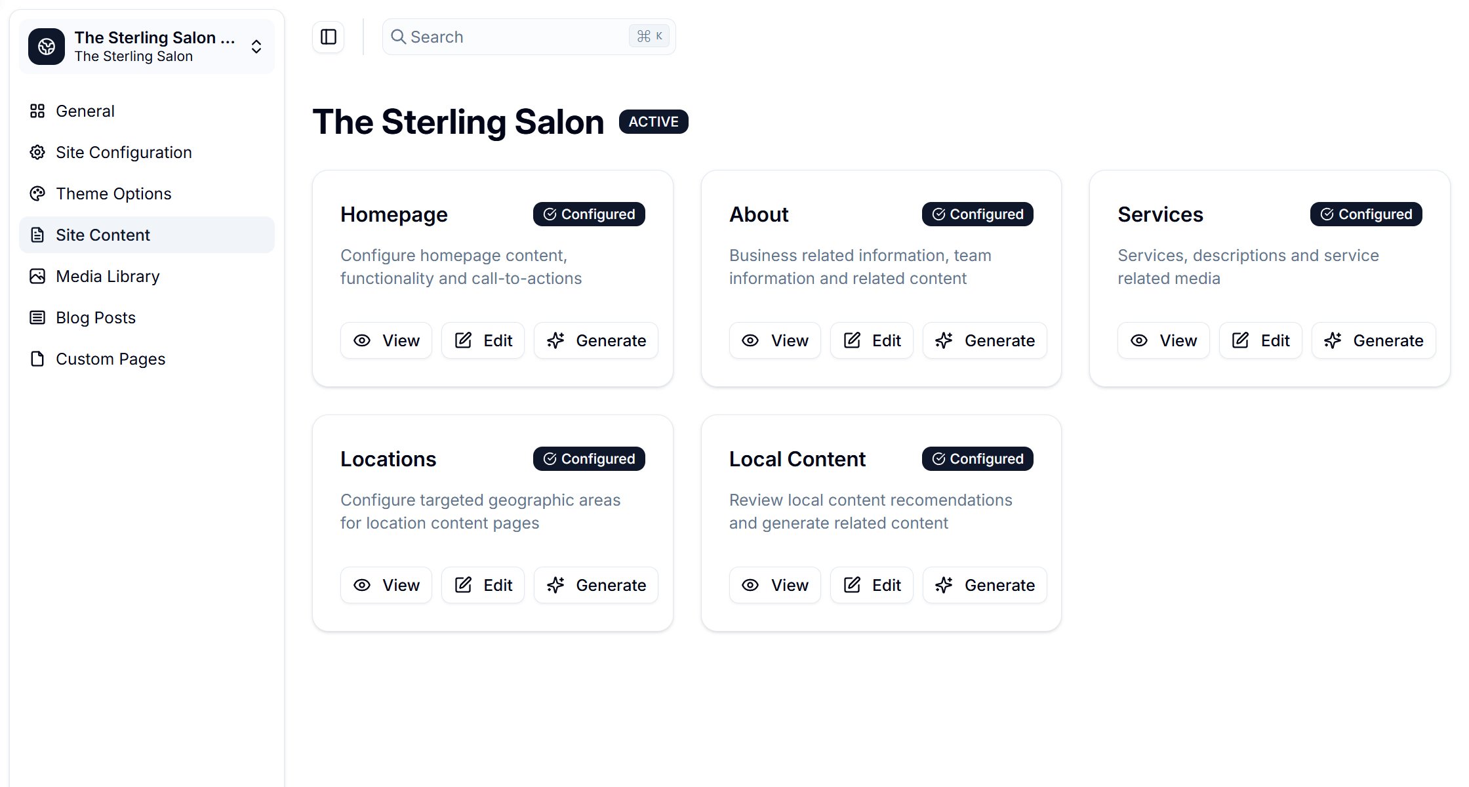Click the Site Configuration gear icon
Screen dimensions: 1469x787
coord(37,153)
